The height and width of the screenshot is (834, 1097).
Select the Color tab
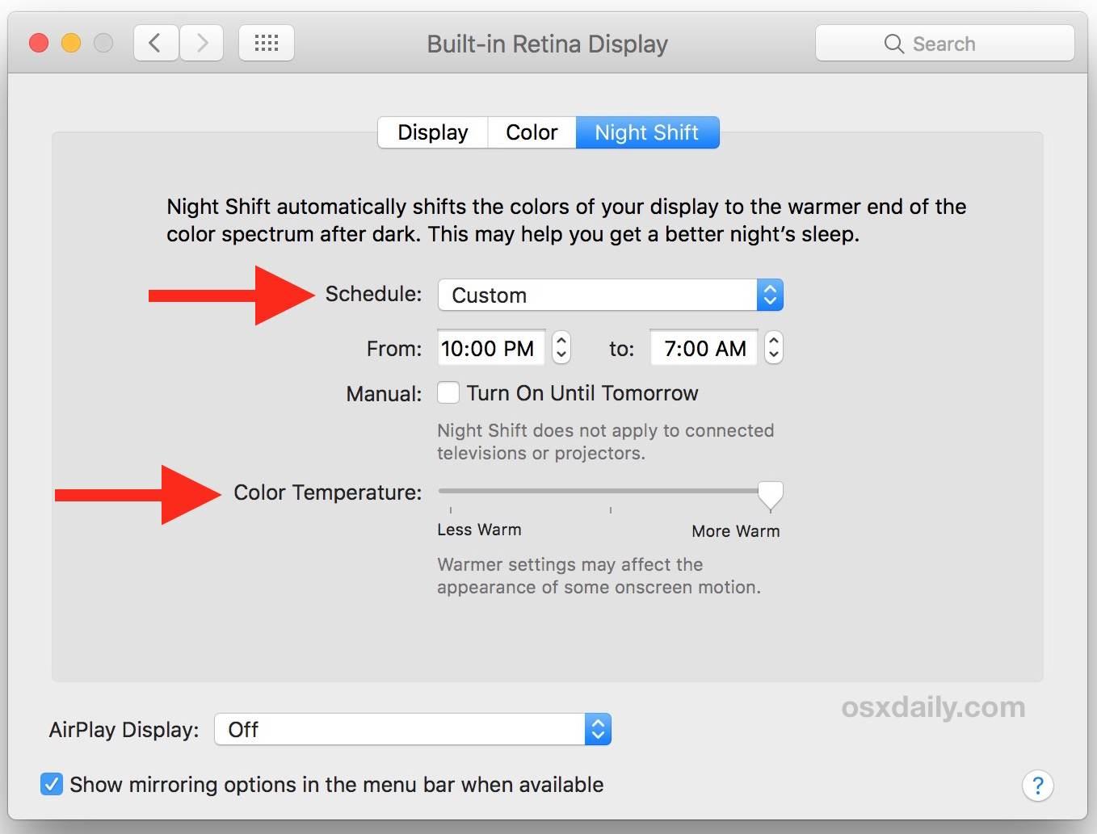click(532, 132)
